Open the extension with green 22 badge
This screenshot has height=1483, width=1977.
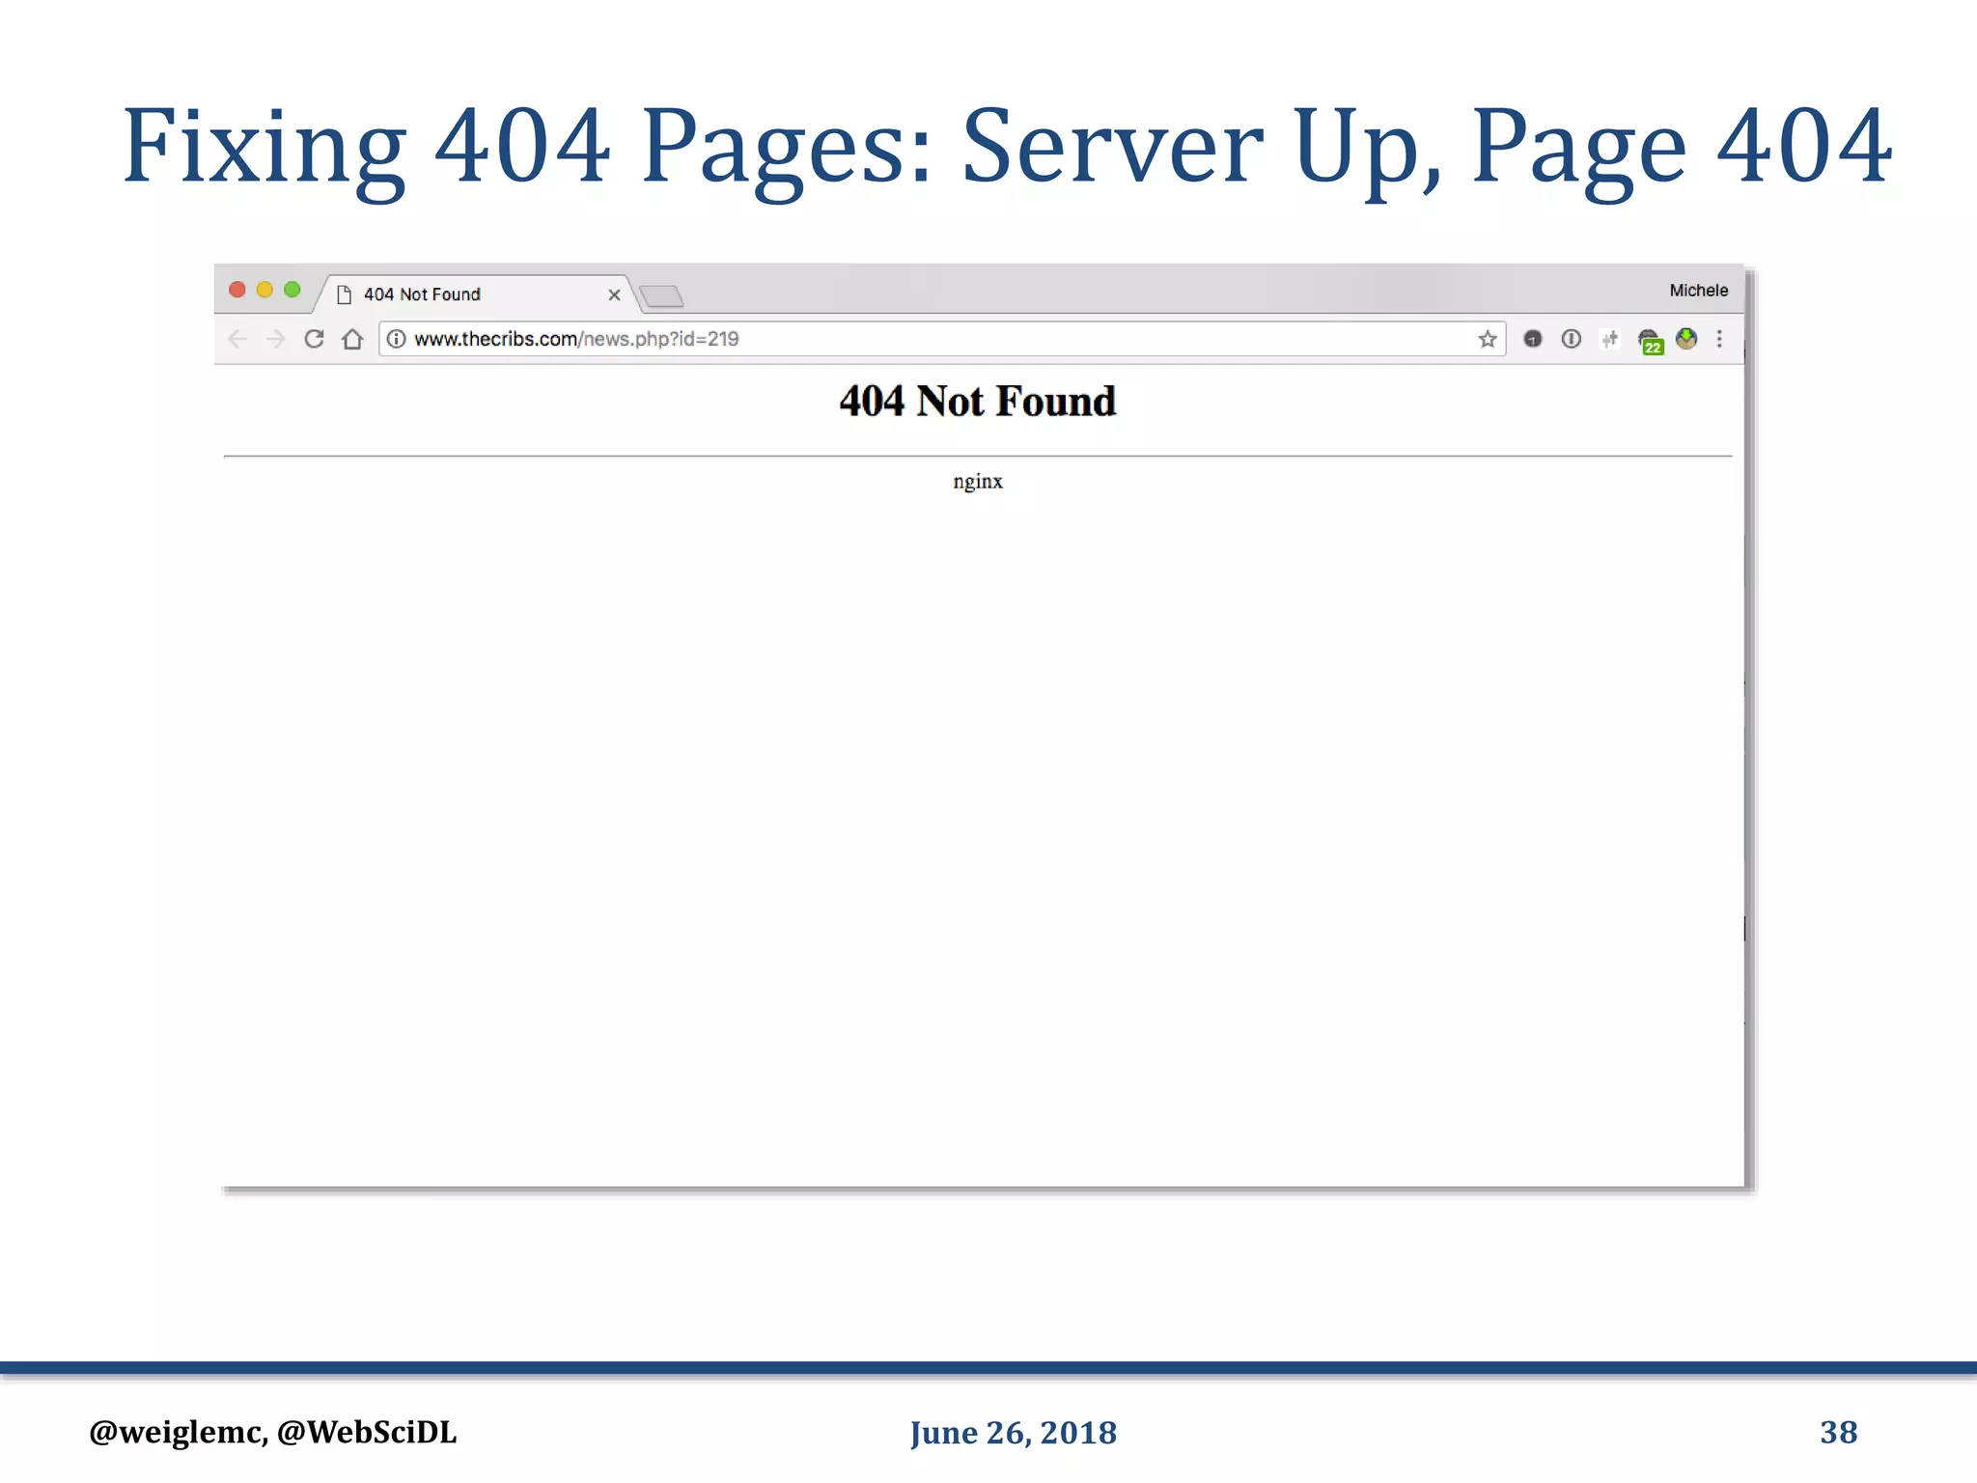pos(1651,341)
